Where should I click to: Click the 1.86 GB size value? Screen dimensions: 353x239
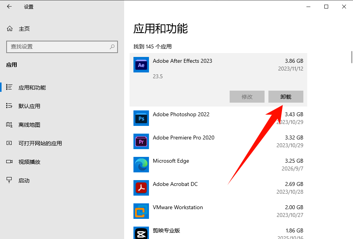(x=294, y=231)
